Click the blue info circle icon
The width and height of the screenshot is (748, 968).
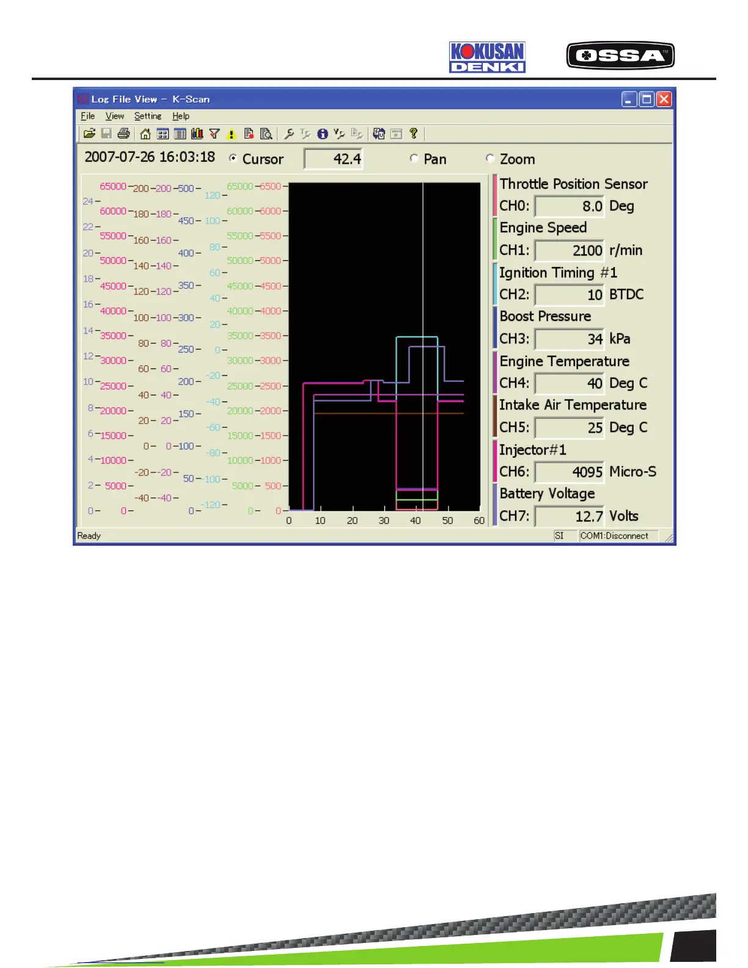323,133
